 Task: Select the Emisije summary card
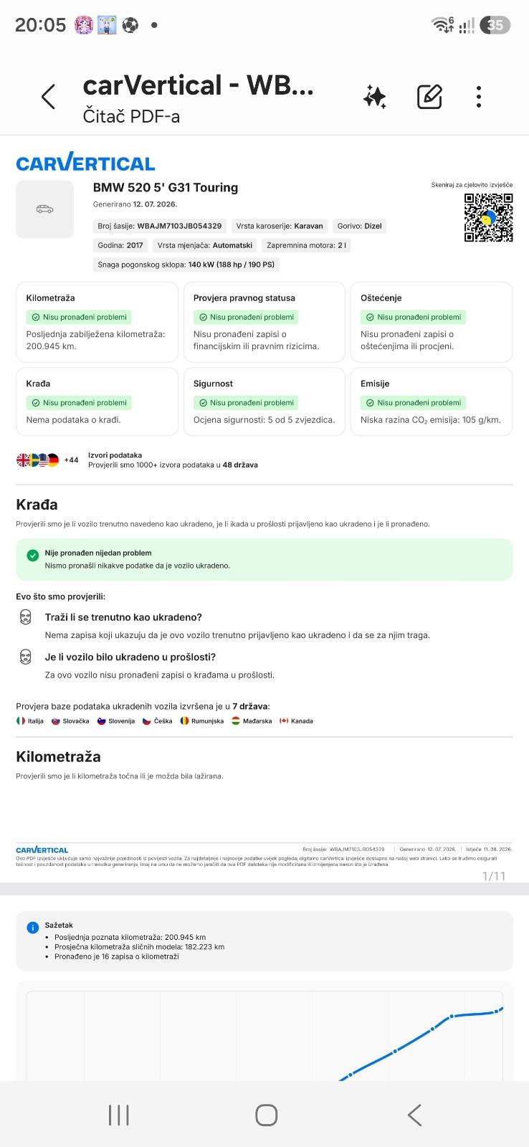click(x=432, y=401)
